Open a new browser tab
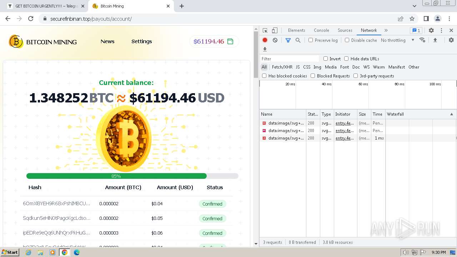The width and height of the screenshot is (457, 257). tap(182, 6)
